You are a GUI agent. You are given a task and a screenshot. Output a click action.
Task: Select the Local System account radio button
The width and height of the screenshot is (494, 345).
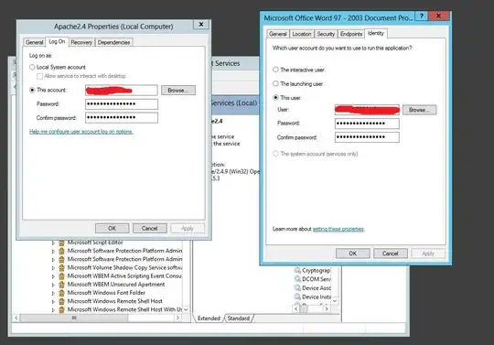click(x=32, y=67)
